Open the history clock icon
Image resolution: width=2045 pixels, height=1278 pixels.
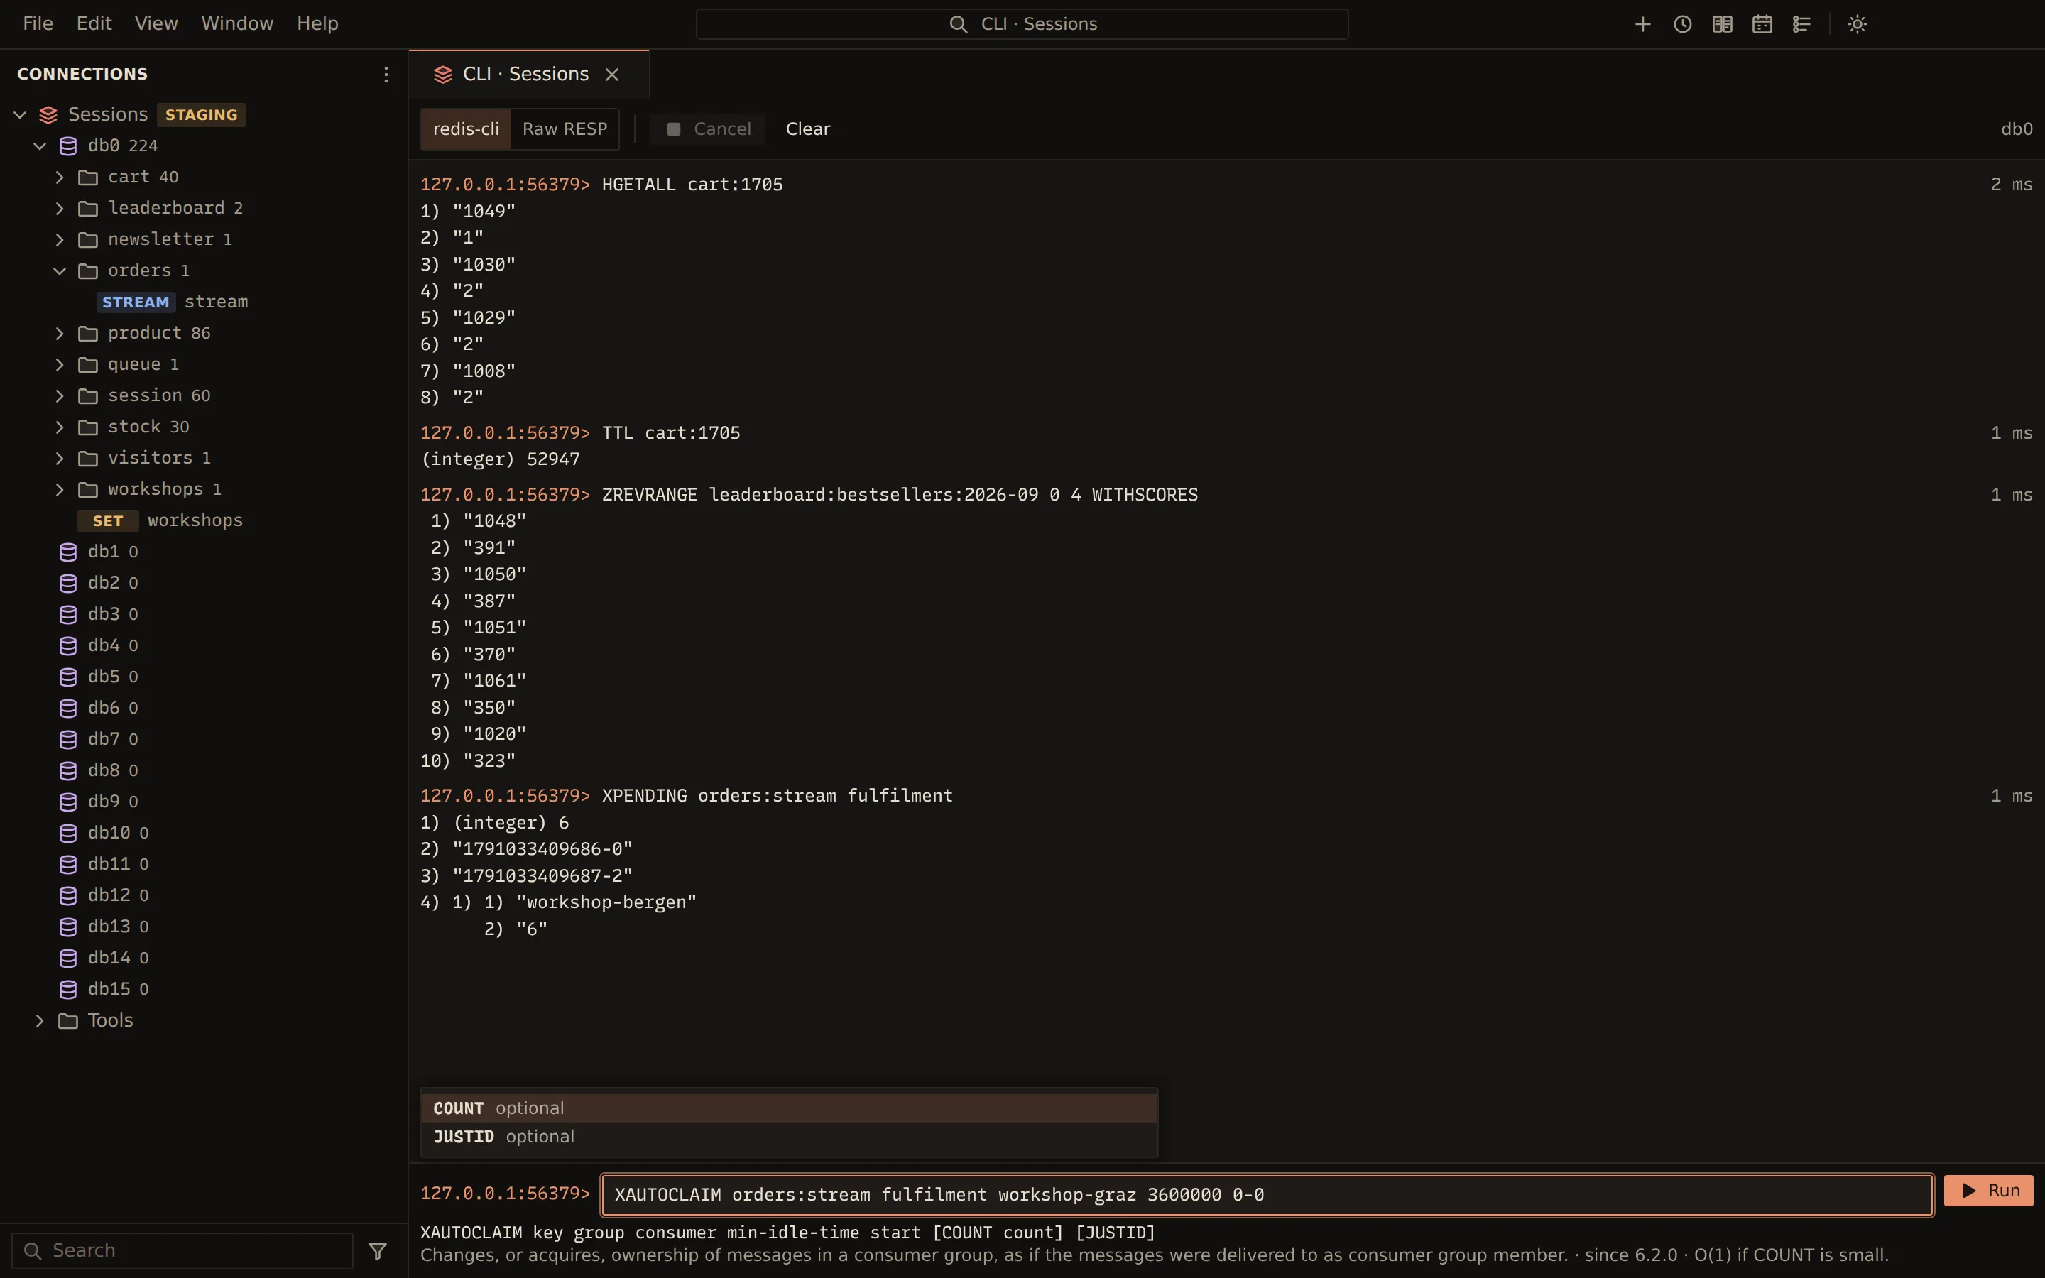tap(1682, 23)
